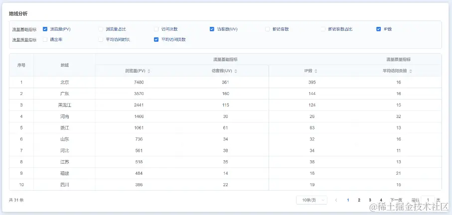
Task: Click the PV value 3570
Action: coord(139,94)
